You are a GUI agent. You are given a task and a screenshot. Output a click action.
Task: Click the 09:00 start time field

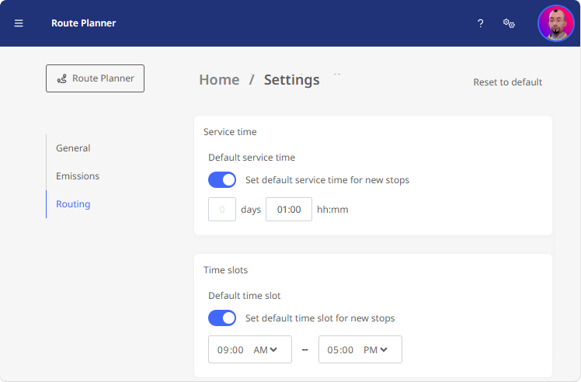[231, 349]
